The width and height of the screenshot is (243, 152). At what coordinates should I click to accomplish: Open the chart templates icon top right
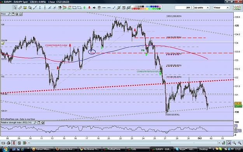click(x=237, y=8)
